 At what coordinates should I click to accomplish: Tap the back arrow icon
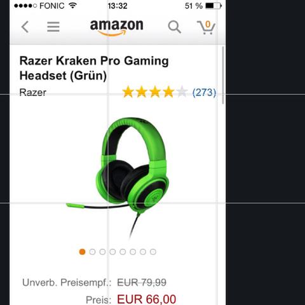click(x=25, y=27)
